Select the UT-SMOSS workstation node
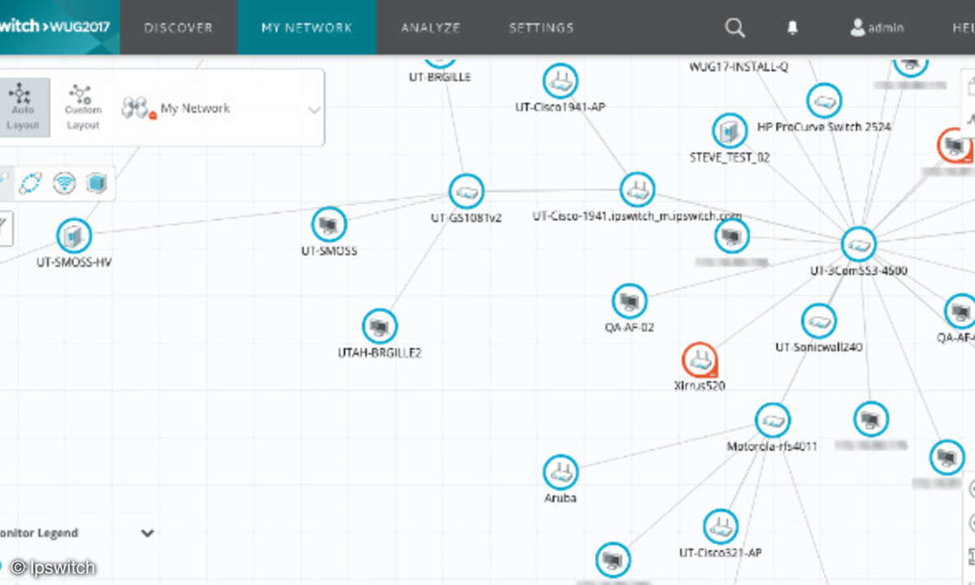Image resolution: width=975 pixels, height=585 pixels. [329, 224]
